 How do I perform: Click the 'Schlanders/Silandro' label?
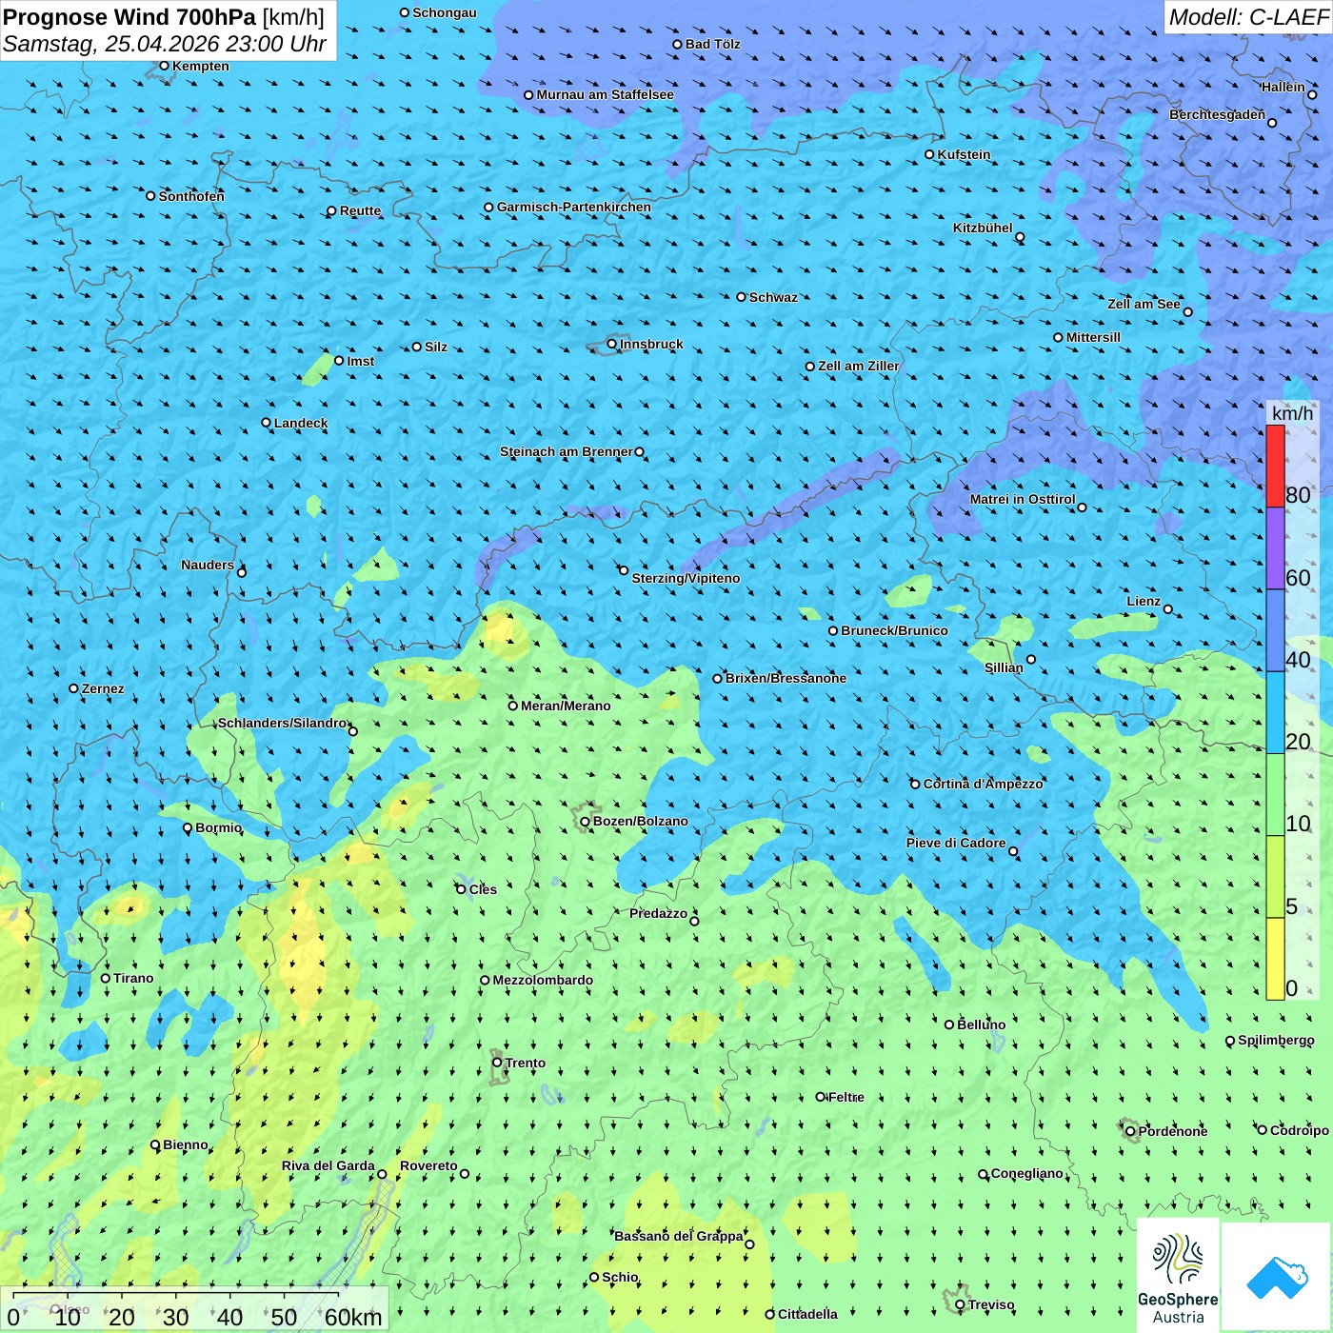283,723
